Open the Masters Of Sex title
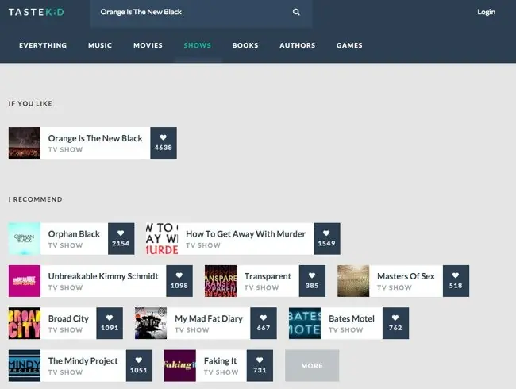Image resolution: width=516 pixels, height=389 pixels. point(406,276)
